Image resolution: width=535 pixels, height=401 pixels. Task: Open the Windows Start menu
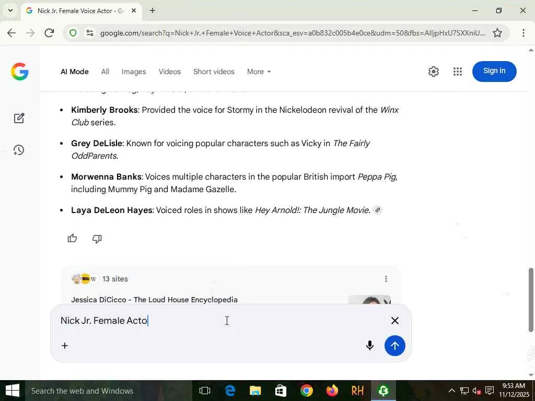tap(13, 391)
